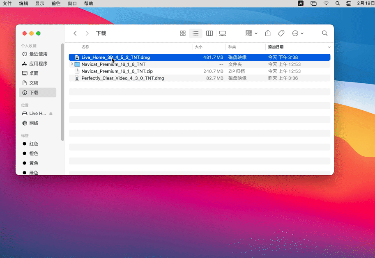Click the Share toolbar icon

pyautogui.click(x=268, y=33)
